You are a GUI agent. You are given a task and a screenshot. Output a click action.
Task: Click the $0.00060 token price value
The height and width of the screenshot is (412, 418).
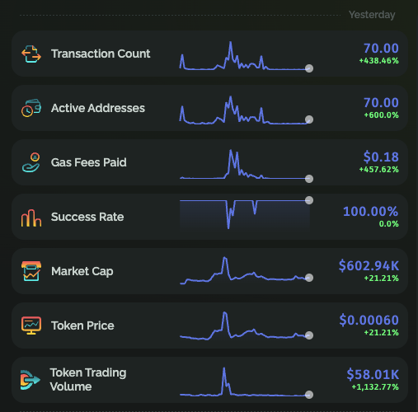[x=369, y=321]
